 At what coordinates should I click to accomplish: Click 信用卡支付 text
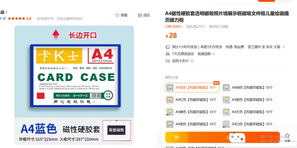point(180,61)
